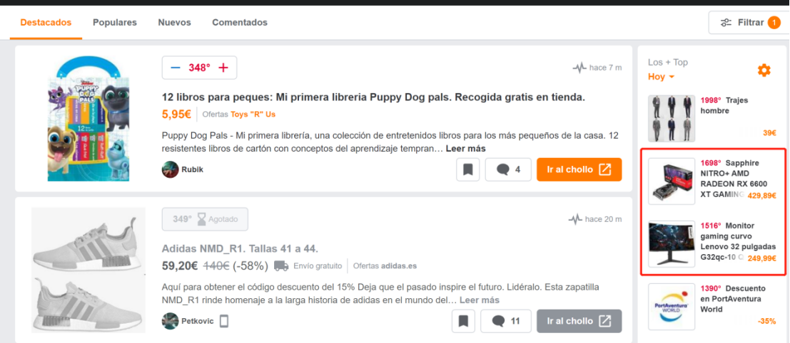Switch to the Populares tab
Viewport: 790px width, 343px height.
point(115,23)
